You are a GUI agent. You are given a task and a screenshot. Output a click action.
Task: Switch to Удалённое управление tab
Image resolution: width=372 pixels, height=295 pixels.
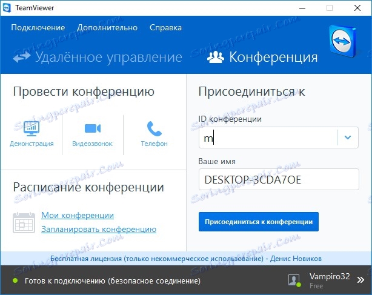(x=98, y=57)
